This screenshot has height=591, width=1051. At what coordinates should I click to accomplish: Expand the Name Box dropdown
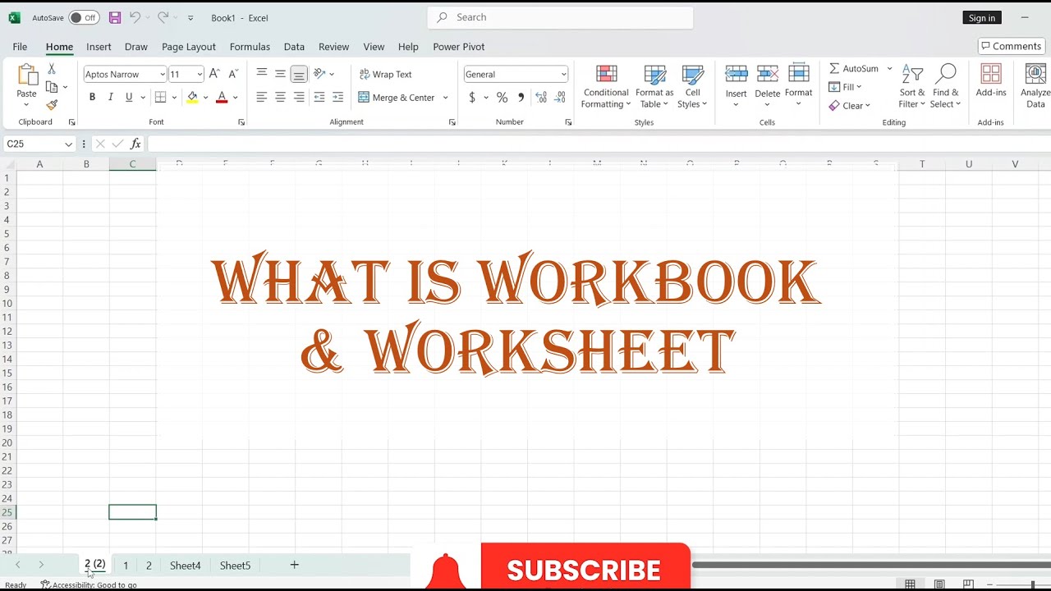coord(68,144)
